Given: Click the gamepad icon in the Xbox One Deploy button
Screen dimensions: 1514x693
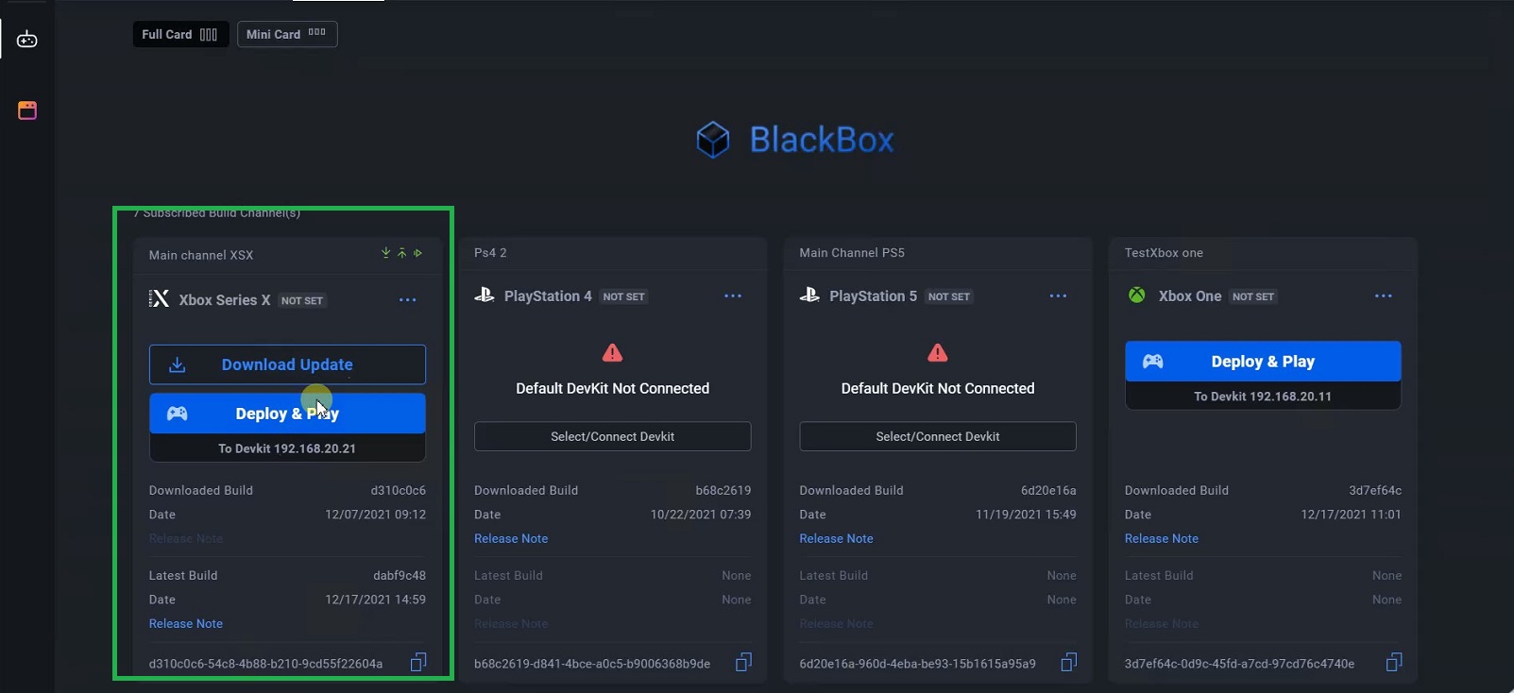Looking at the screenshot, I should tap(1153, 362).
